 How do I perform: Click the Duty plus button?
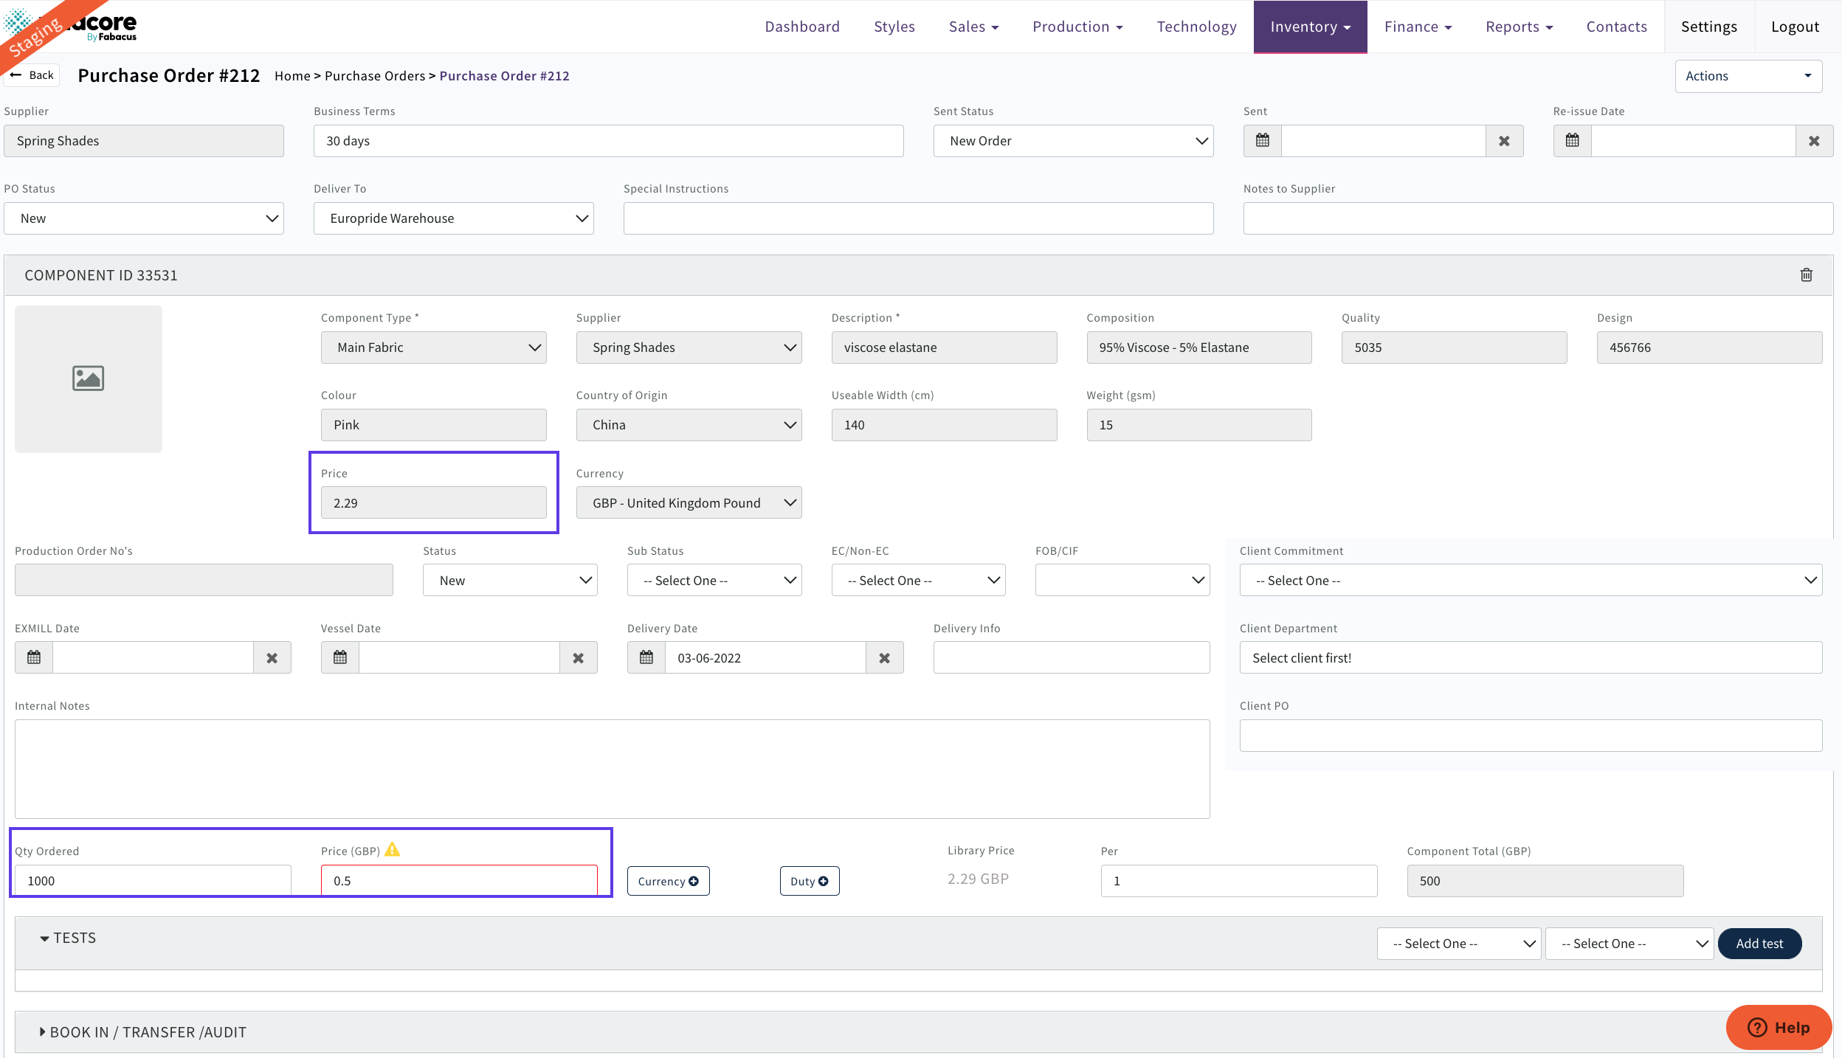[x=809, y=881]
